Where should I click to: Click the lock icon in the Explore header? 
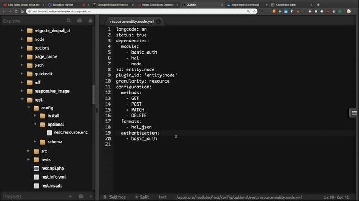click(x=90, y=21)
